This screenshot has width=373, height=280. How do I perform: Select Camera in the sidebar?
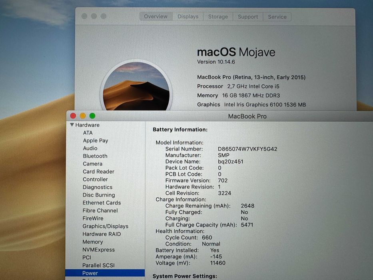(x=92, y=164)
